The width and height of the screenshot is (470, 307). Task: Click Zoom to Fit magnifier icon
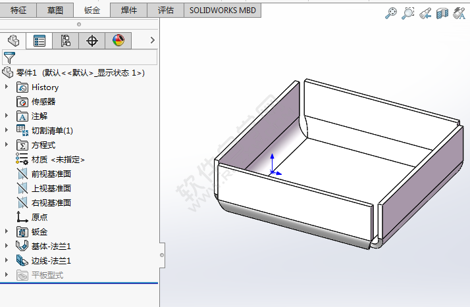[x=391, y=13]
